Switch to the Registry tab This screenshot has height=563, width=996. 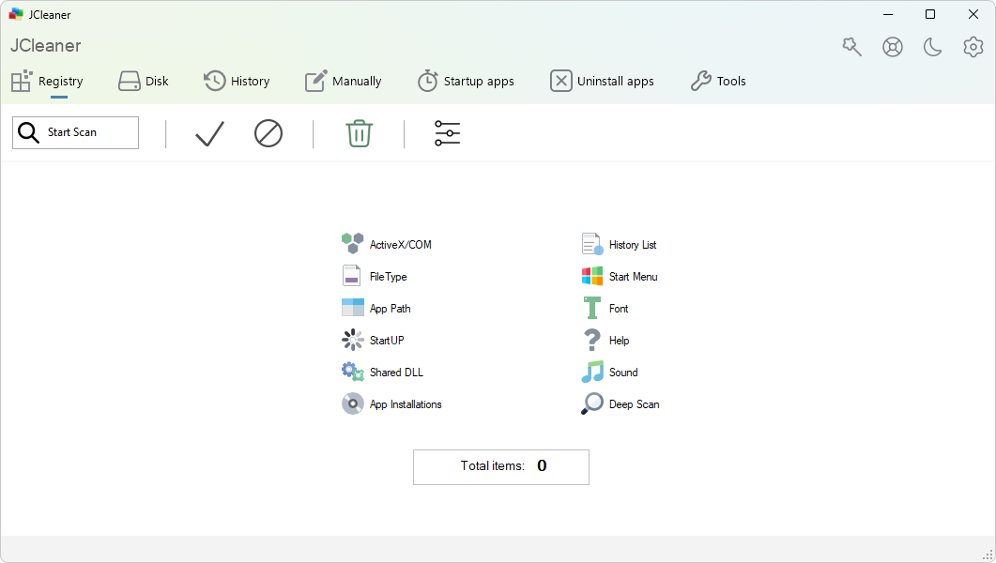pyautogui.click(x=47, y=82)
